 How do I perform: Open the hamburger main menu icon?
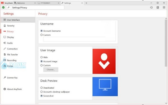point(164,8)
